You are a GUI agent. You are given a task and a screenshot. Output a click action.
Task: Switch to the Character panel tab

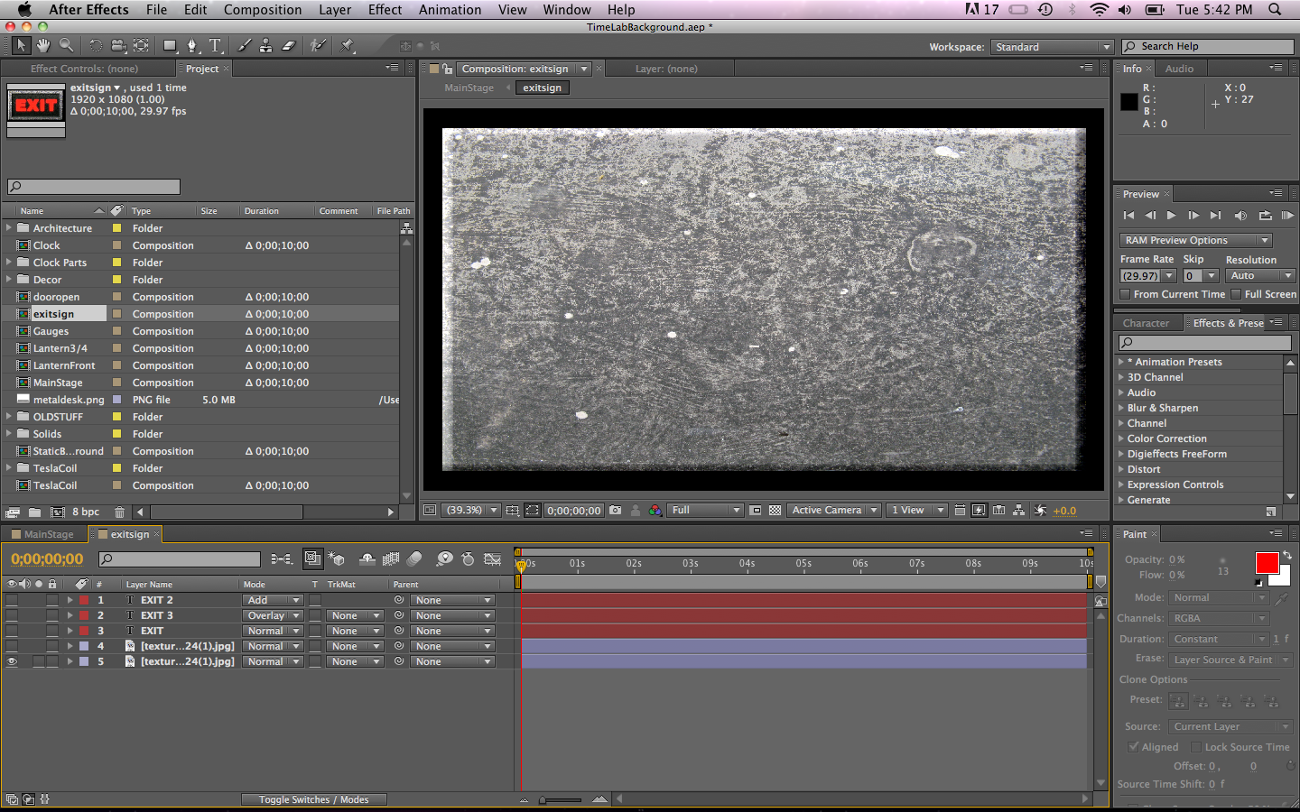(1146, 323)
